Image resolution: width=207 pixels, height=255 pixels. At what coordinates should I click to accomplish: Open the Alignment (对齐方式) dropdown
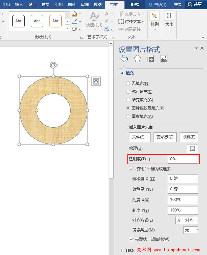click(x=187, y=220)
